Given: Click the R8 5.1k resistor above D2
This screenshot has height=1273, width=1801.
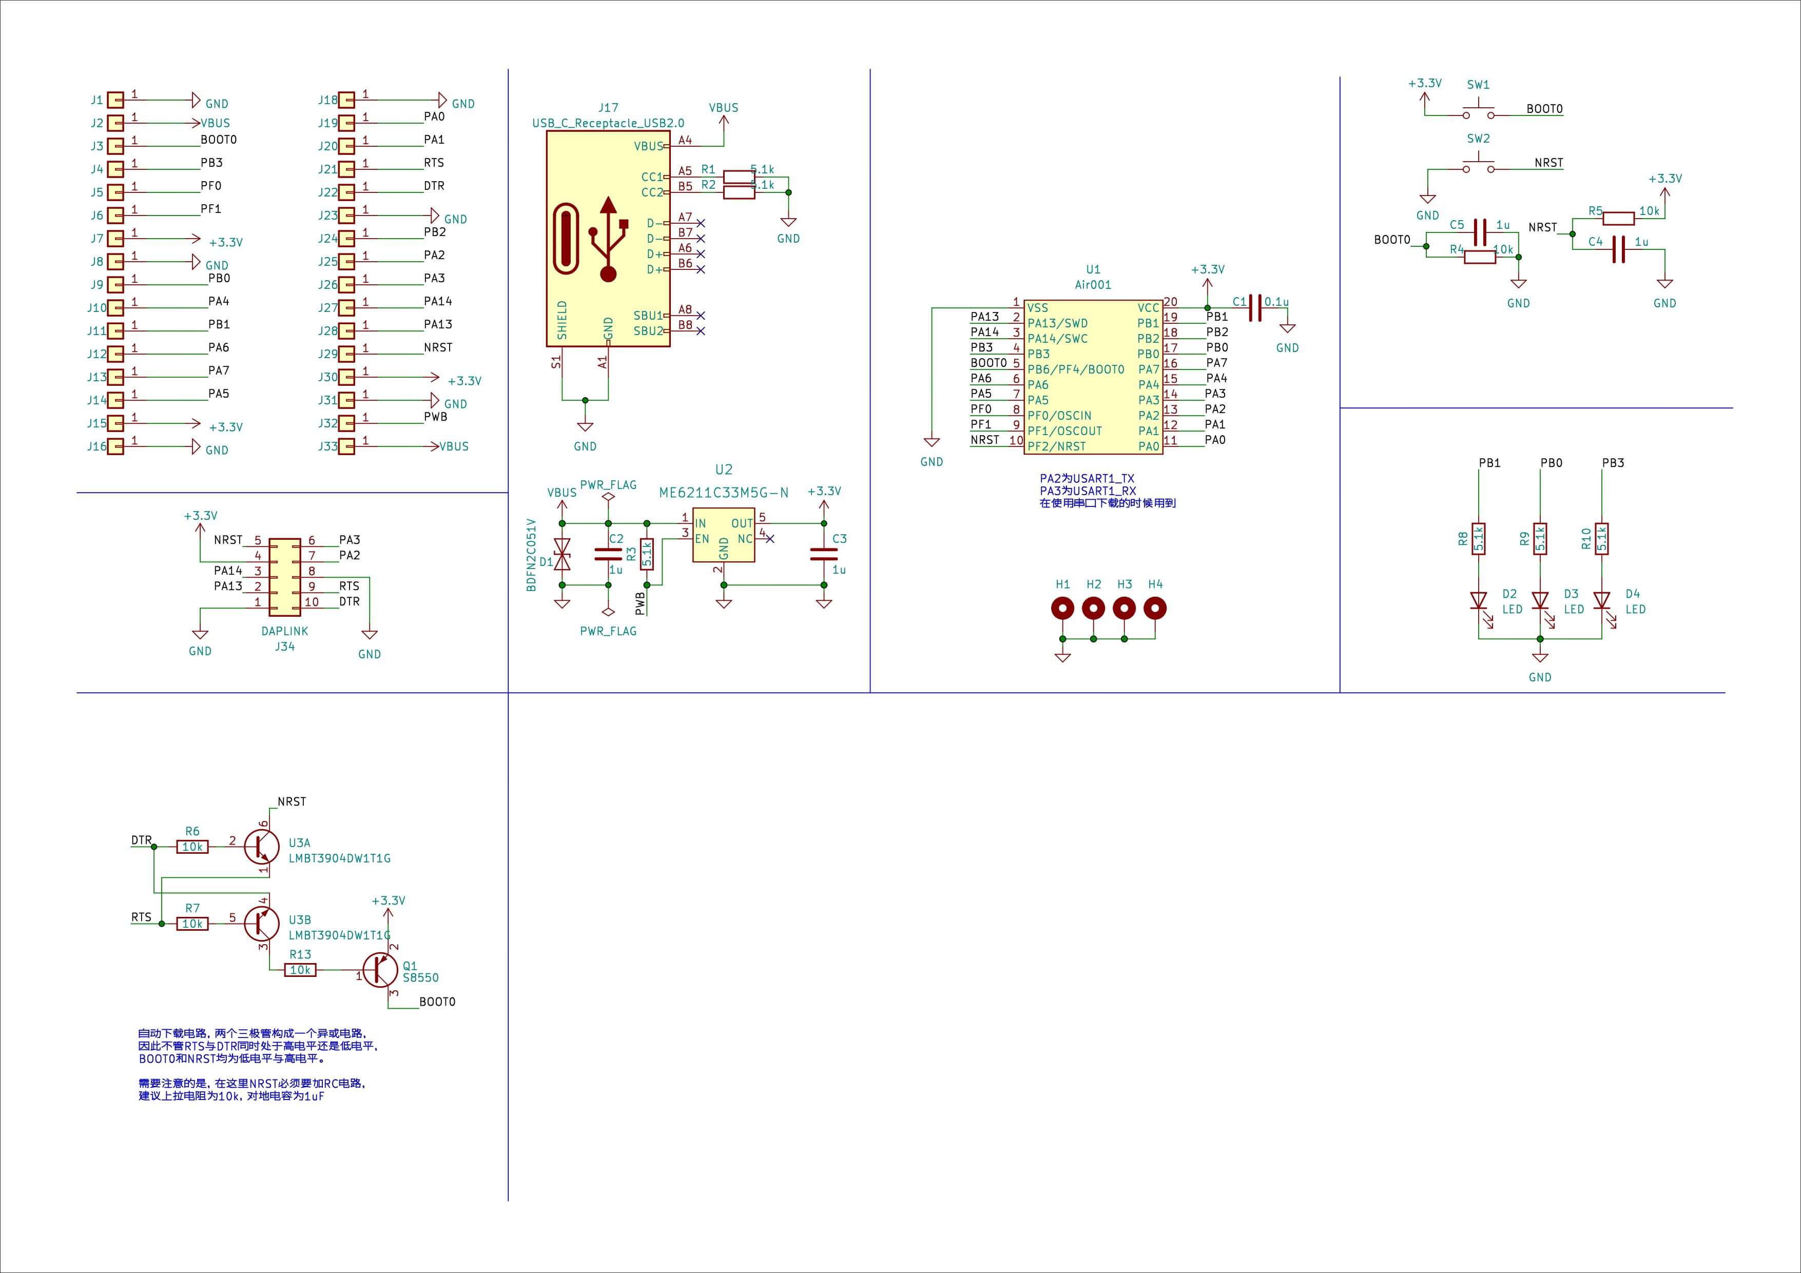Looking at the screenshot, I should [1479, 539].
